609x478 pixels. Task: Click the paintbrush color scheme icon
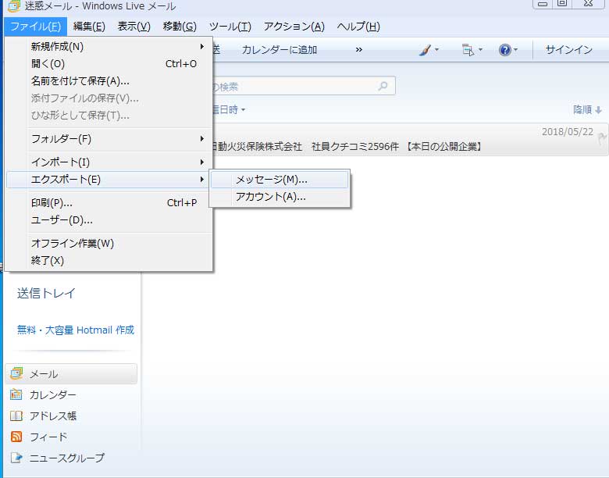[x=425, y=50]
